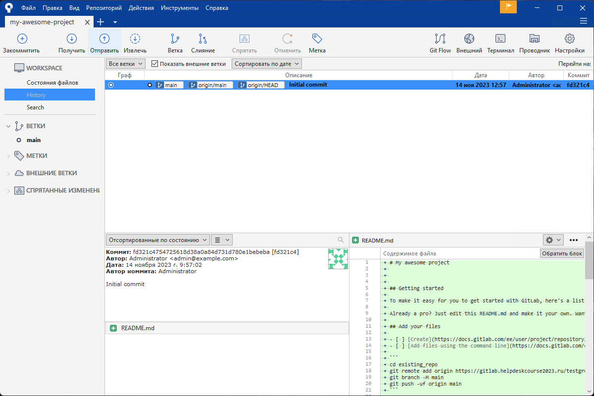This screenshot has height=396, width=594.
Task: Click the Обратить блок button
Action: pos(562,253)
